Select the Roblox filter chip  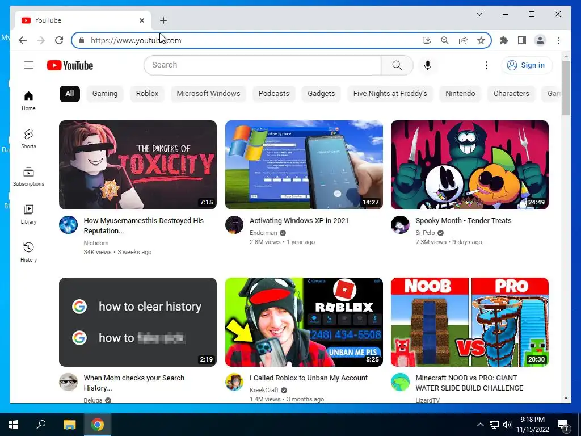click(147, 94)
